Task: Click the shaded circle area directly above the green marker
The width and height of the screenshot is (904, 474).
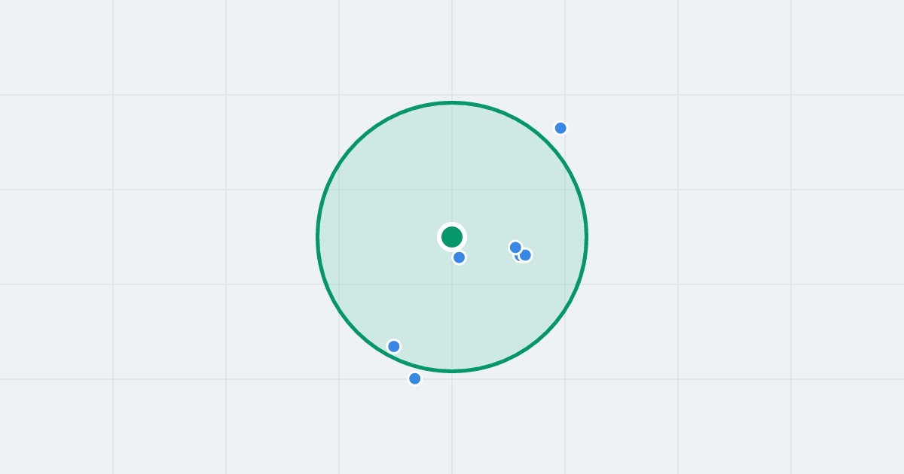Action: click(452, 166)
